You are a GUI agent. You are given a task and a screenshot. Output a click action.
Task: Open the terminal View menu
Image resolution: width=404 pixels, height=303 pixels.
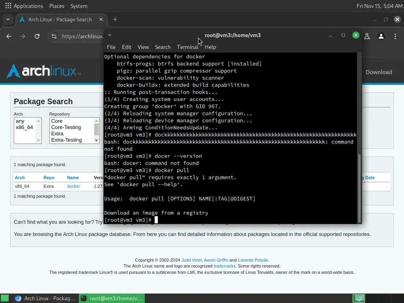pyautogui.click(x=143, y=47)
